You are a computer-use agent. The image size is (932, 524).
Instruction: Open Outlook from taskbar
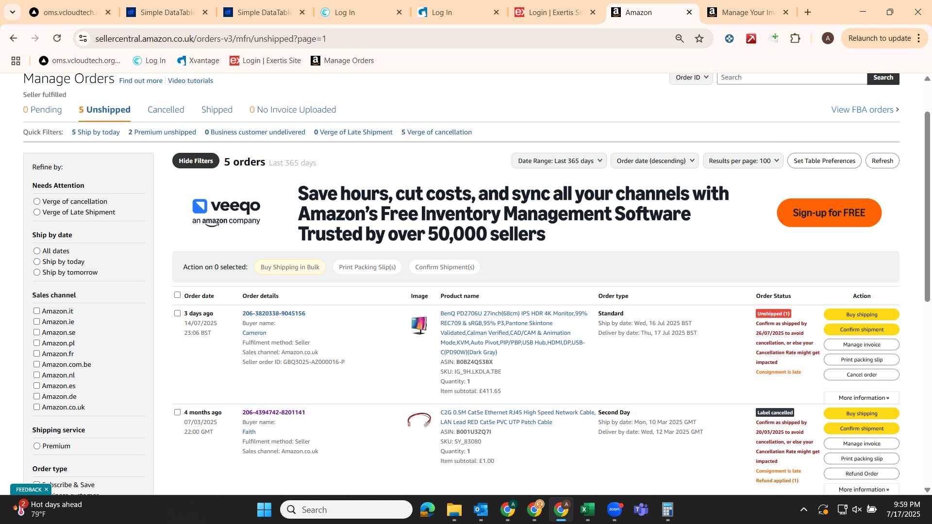pos(481,509)
